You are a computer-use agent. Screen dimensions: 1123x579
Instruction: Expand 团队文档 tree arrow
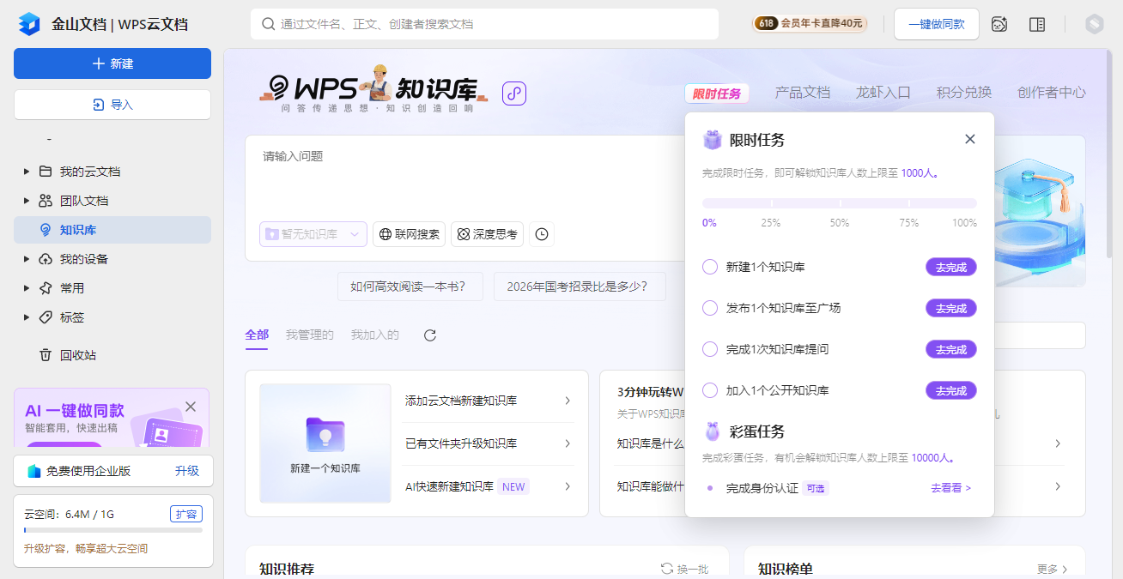(27, 201)
